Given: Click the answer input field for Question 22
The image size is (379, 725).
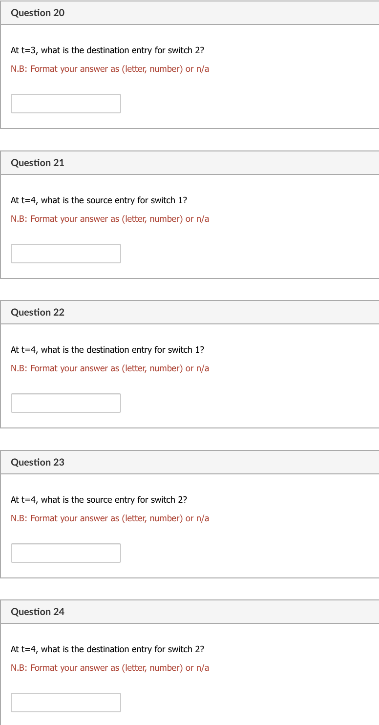Looking at the screenshot, I should coord(66,403).
